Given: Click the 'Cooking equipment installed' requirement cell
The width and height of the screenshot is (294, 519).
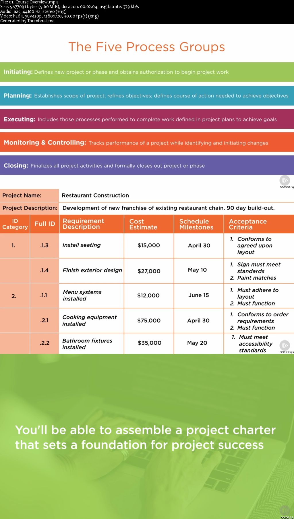Looking at the screenshot, I should [x=92, y=320].
